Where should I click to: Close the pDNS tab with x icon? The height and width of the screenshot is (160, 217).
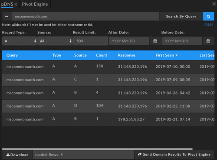pyautogui.click(x=16, y=4)
